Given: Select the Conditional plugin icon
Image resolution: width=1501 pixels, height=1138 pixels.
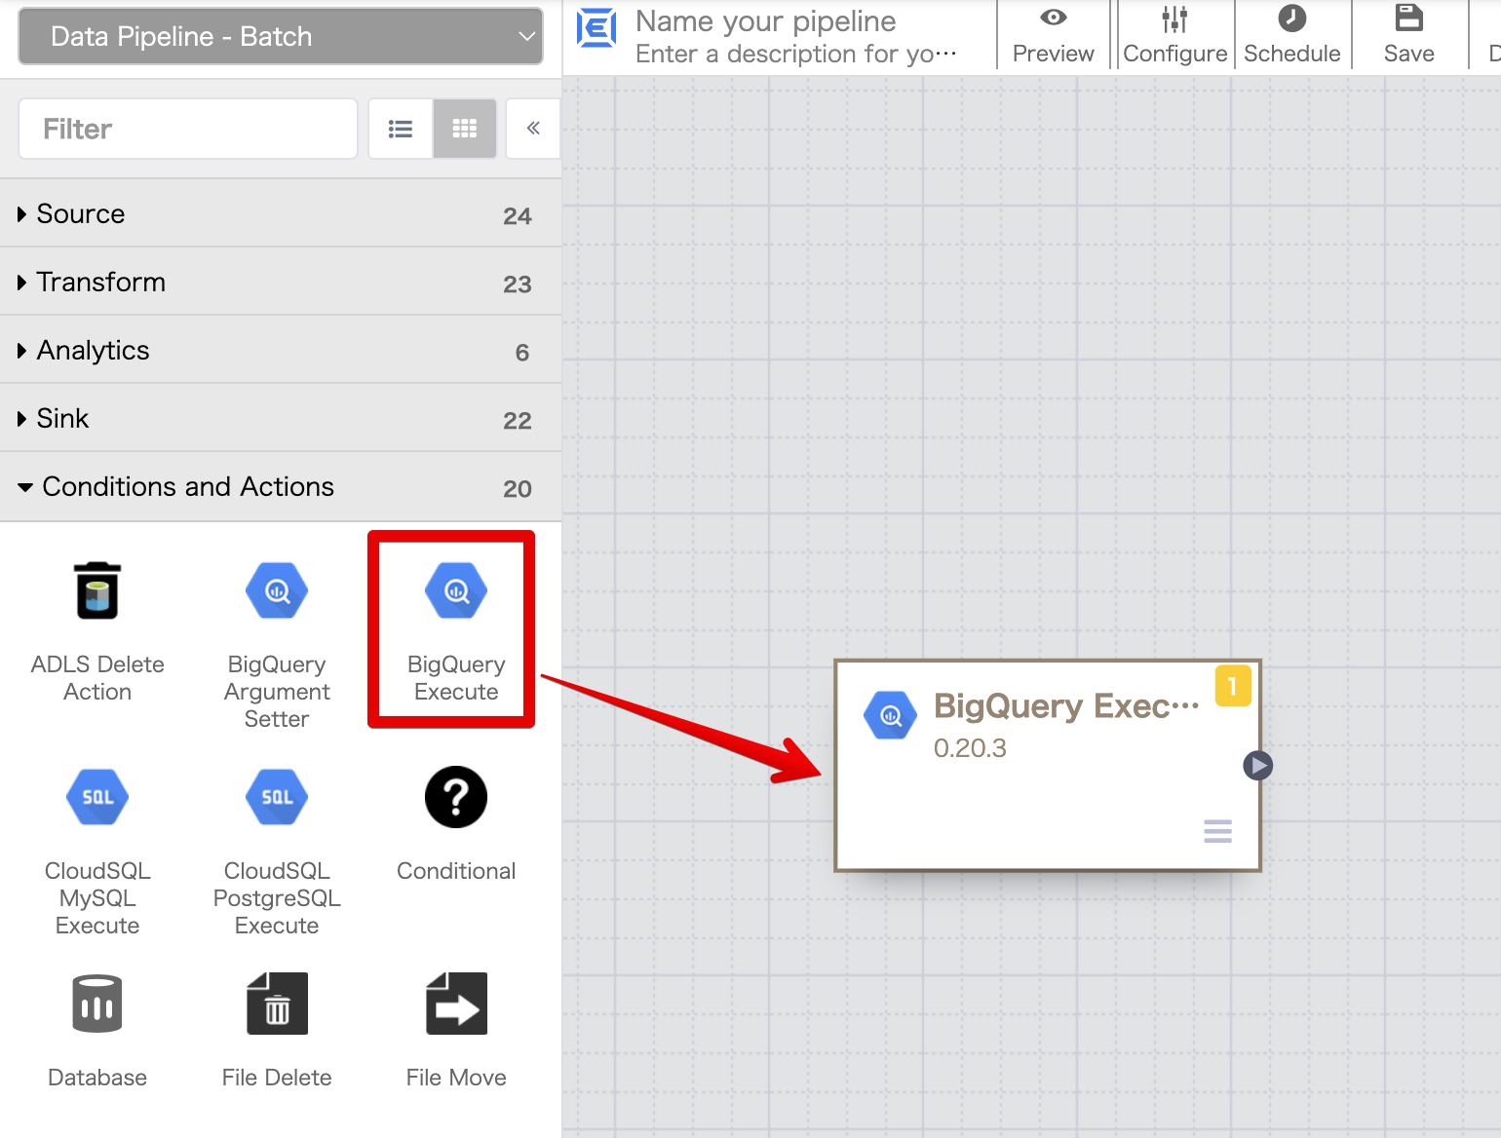Looking at the screenshot, I should 455,798.
